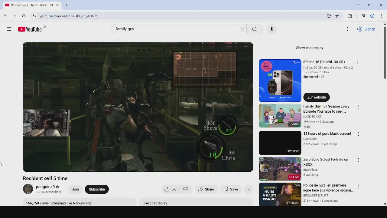Image resolution: width=387 pixels, height=218 pixels.
Task: Open the YouTube hamburger guide menu
Action: click(9, 29)
